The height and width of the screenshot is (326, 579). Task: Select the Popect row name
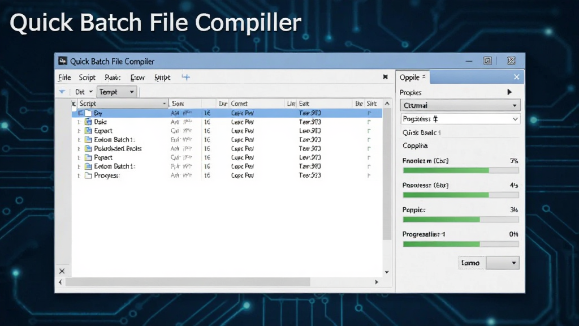[x=103, y=157]
